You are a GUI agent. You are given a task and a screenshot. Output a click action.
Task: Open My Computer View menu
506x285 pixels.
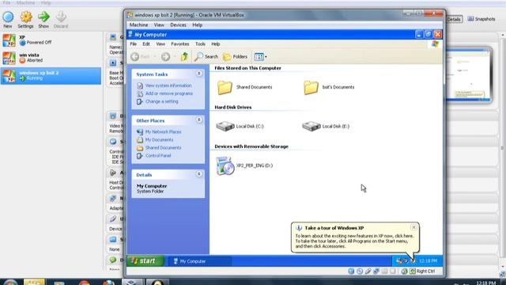160,44
